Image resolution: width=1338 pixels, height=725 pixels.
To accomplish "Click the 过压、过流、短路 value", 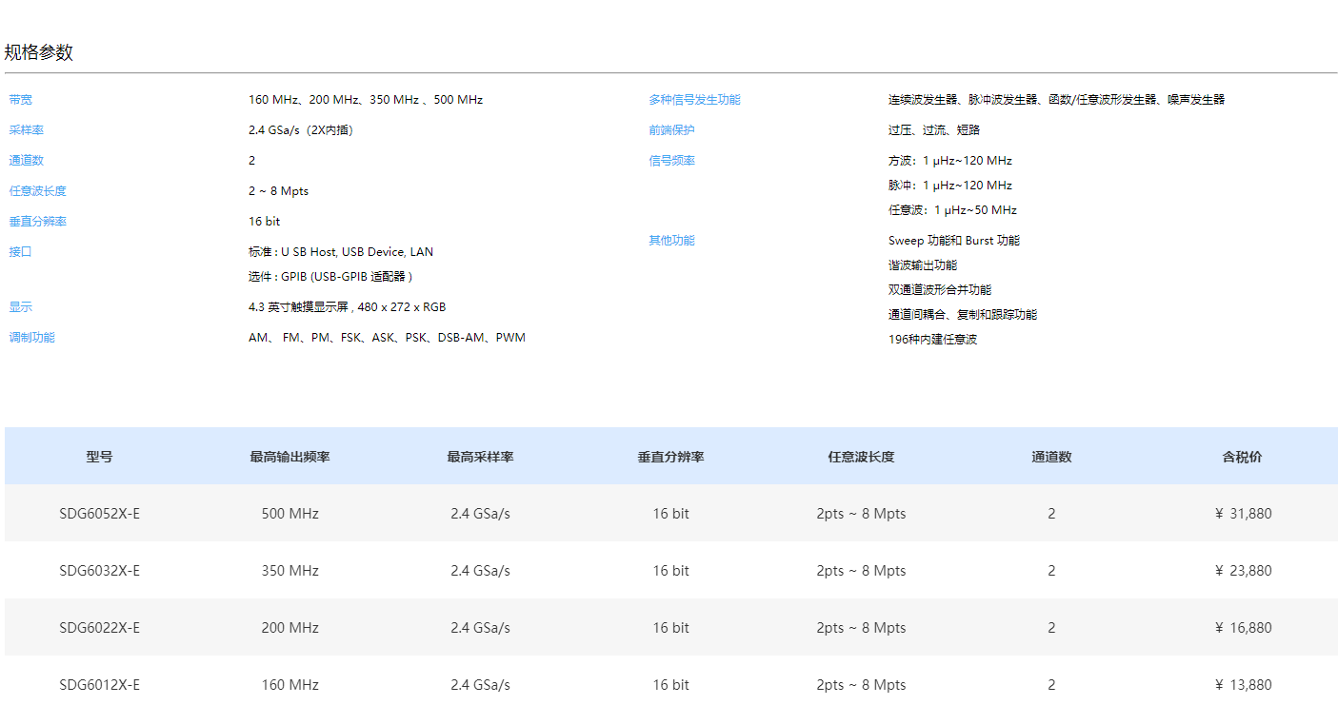I will click(934, 130).
